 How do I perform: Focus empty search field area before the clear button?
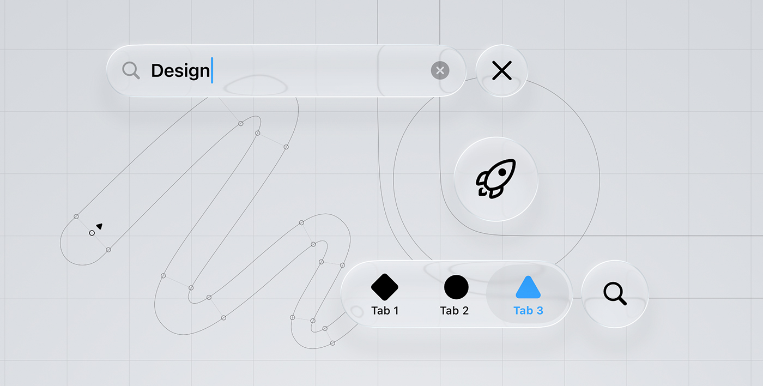(x=322, y=70)
